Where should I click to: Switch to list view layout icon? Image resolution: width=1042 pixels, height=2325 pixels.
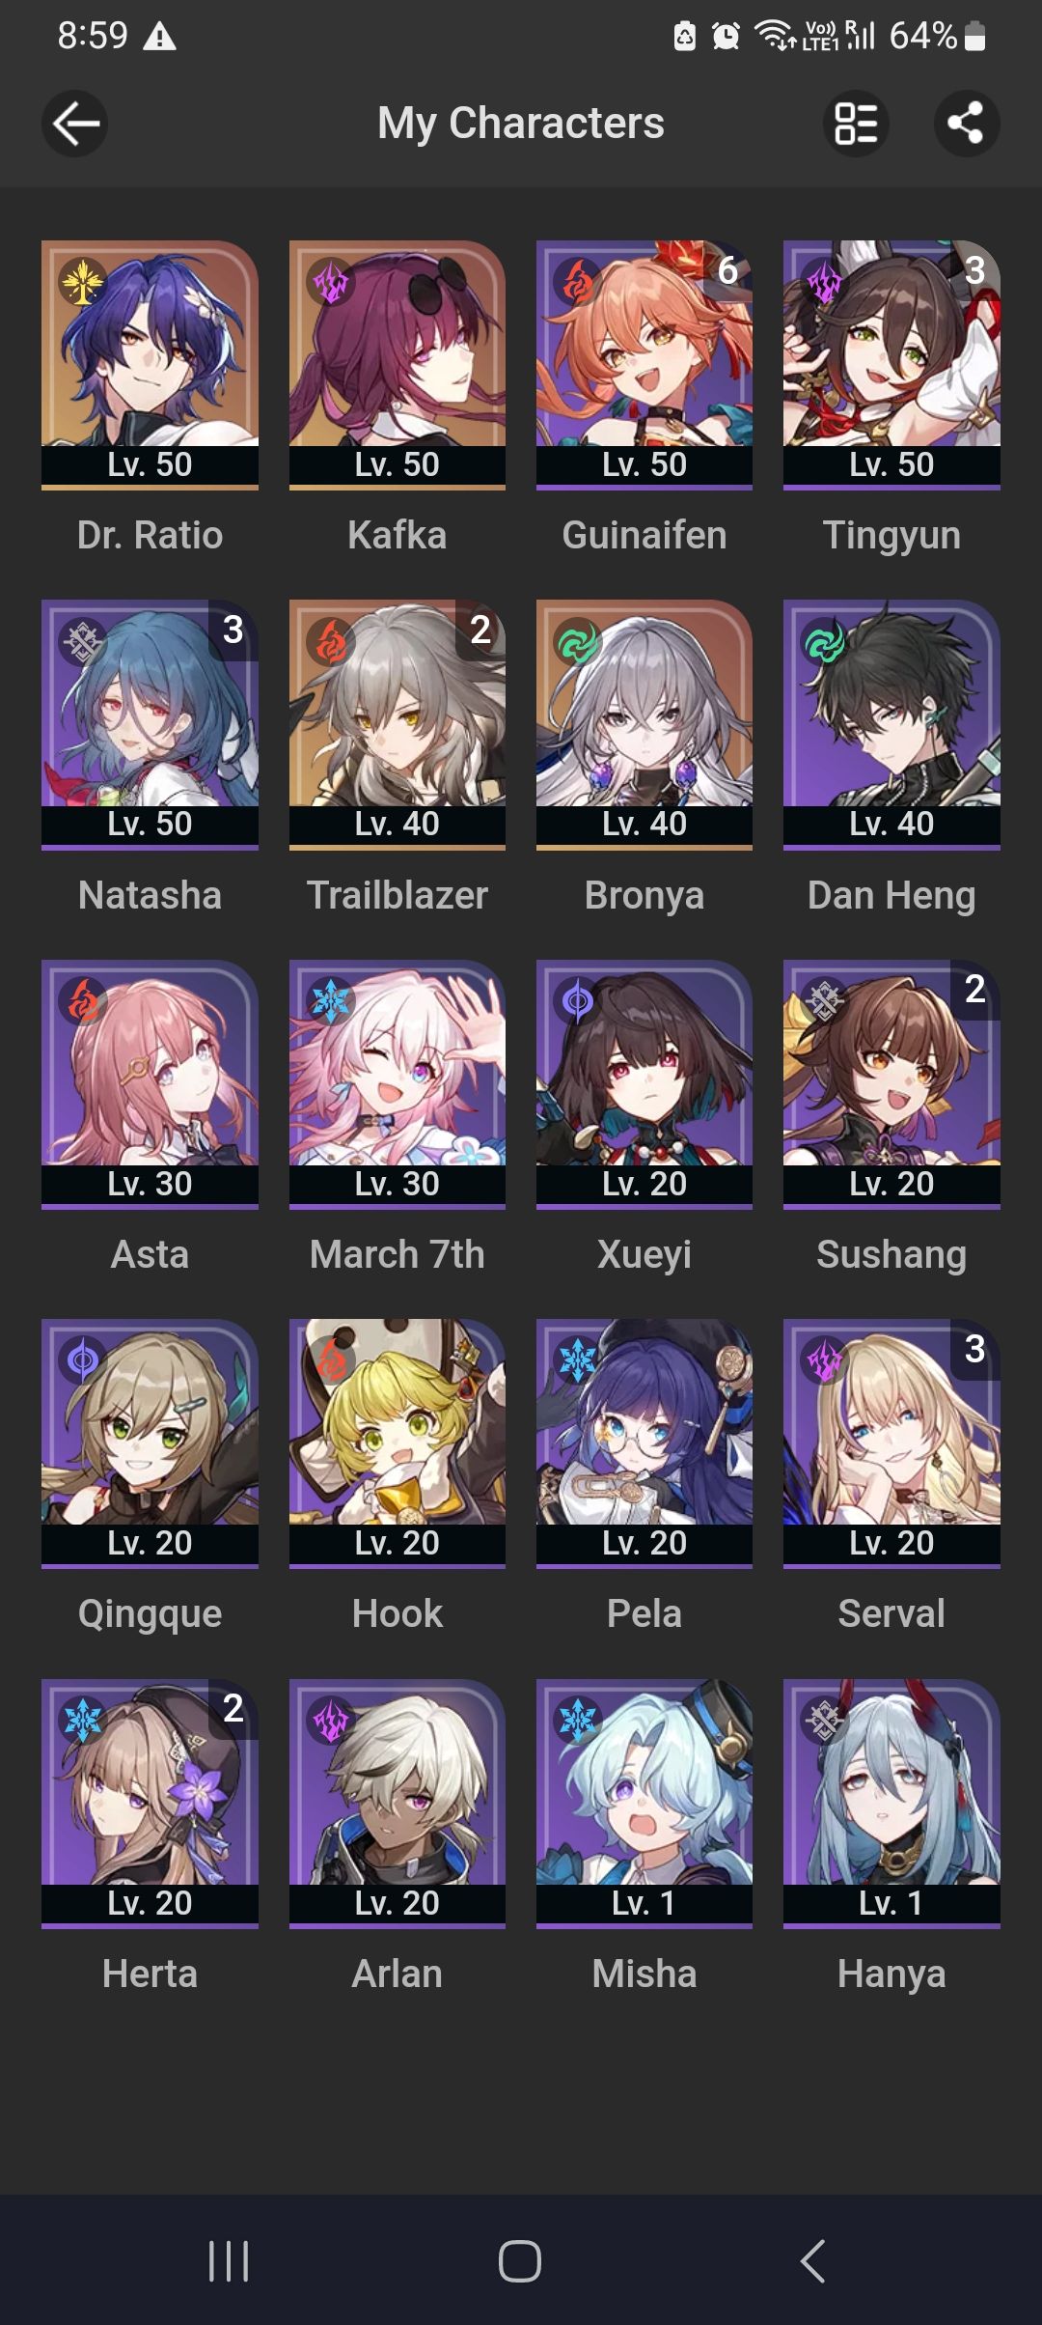[x=856, y=124]
